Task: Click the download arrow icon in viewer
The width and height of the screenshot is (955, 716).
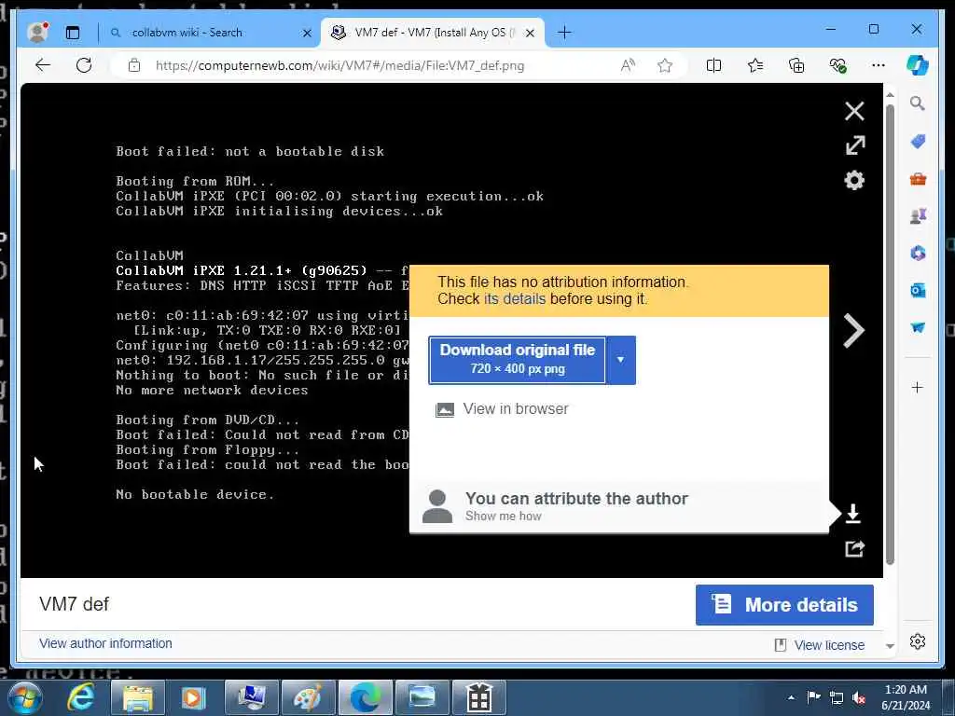Action: pyautogui.click(x=853, y=514)
